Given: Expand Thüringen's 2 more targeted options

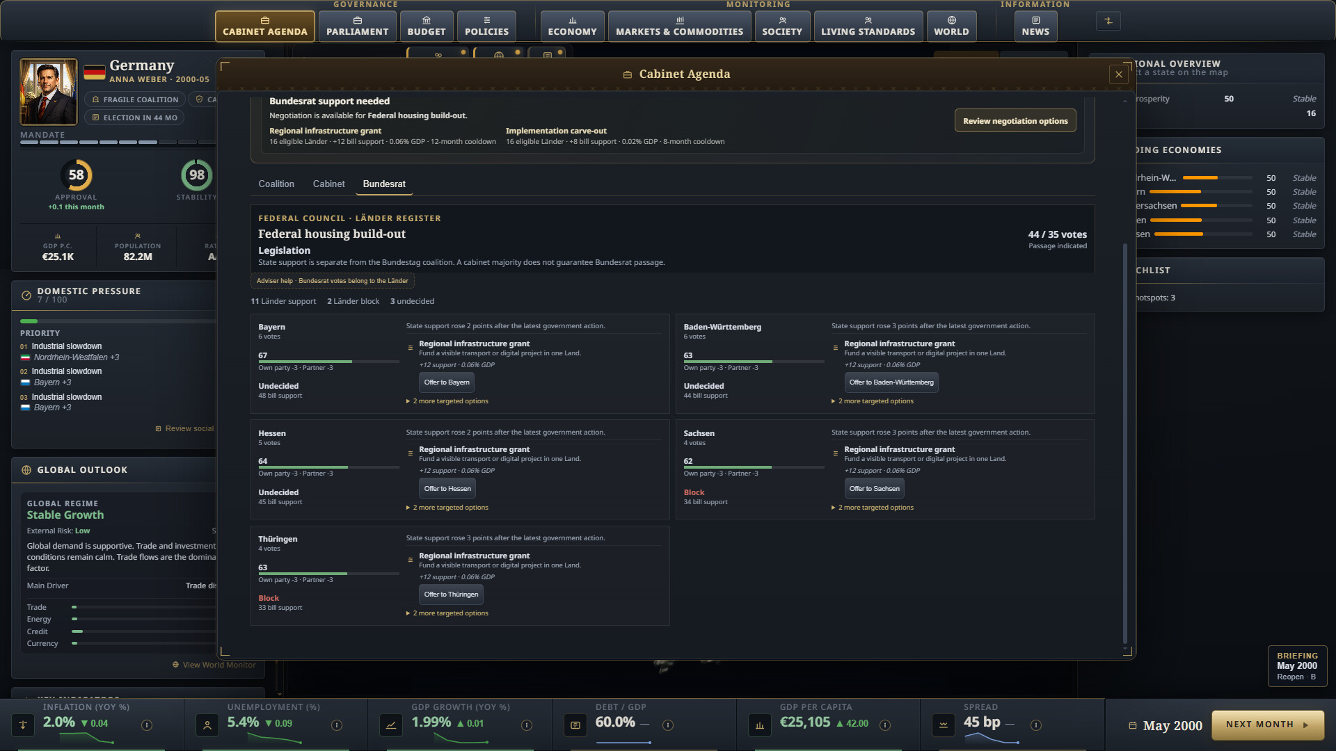Looking at the screenshot, I should point(447,613).
